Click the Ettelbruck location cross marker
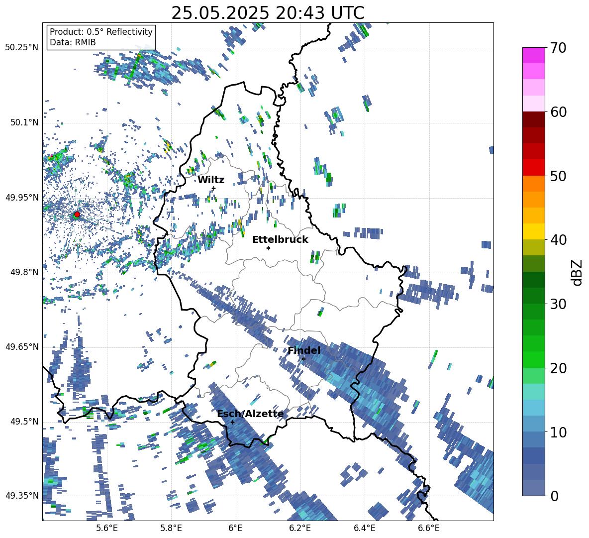Viewport: 589px width, 538px height. tap(268, 248)
